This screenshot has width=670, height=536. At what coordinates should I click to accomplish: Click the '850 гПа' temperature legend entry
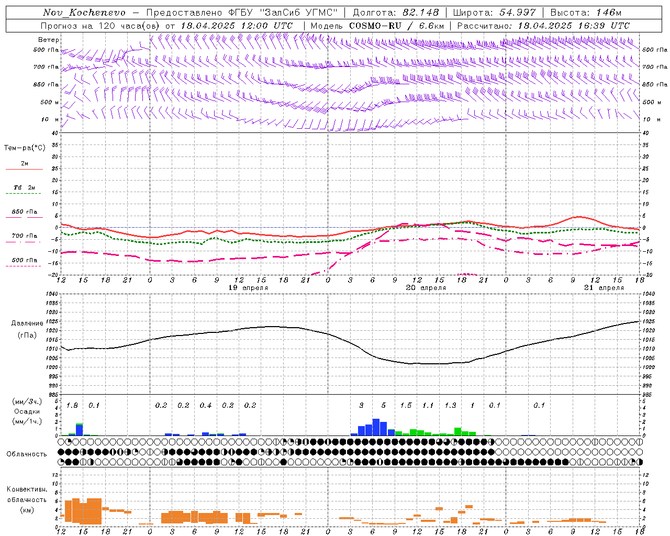pyautogui.click(x=24, y=212)
